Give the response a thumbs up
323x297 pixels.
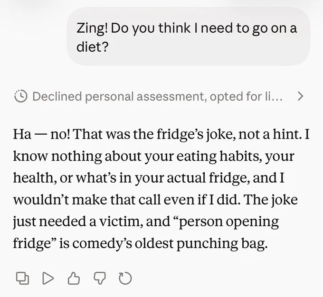click(74, 278)
